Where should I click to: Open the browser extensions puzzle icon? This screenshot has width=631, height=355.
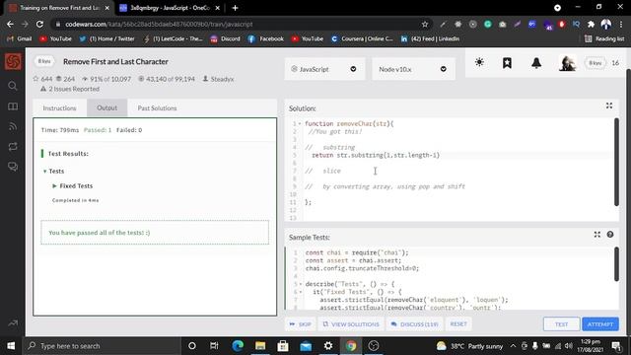point(591,24)
